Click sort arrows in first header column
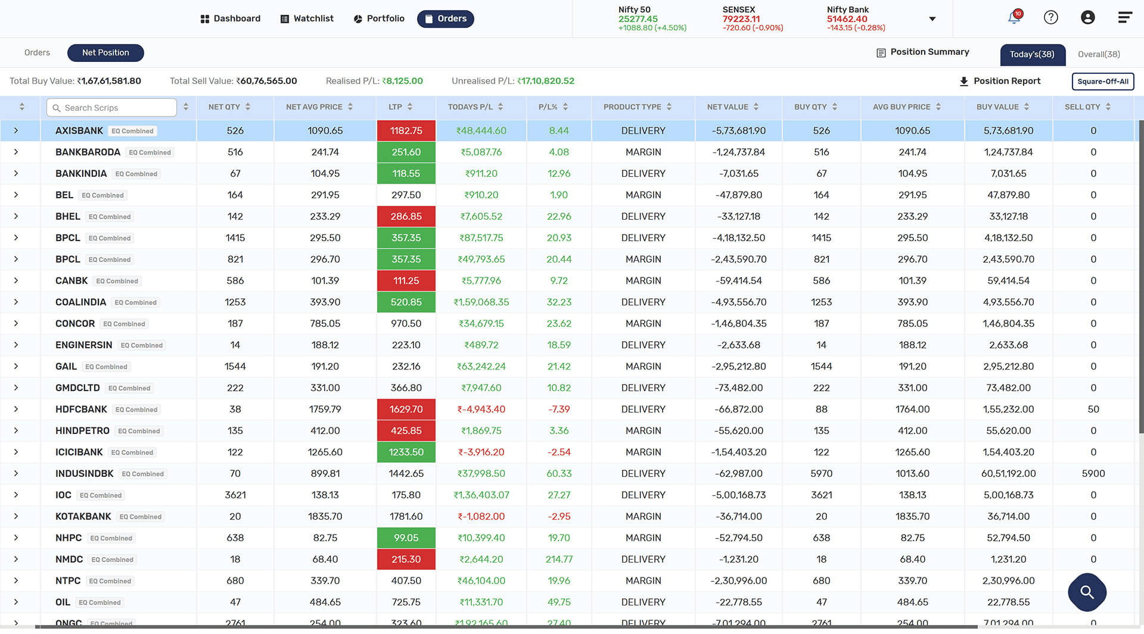This screenshot has width=1144, height=634. [22, 107]
